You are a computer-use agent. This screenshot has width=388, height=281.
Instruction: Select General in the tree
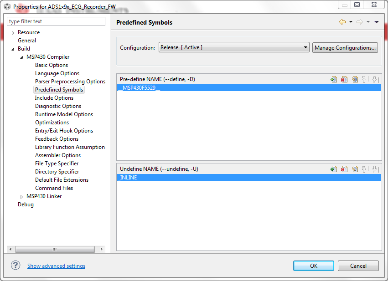click(27, 41)
